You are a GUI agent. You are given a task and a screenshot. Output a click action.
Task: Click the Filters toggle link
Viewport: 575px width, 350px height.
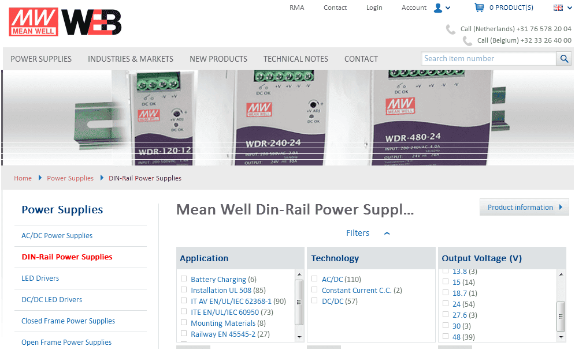[358, 233]
